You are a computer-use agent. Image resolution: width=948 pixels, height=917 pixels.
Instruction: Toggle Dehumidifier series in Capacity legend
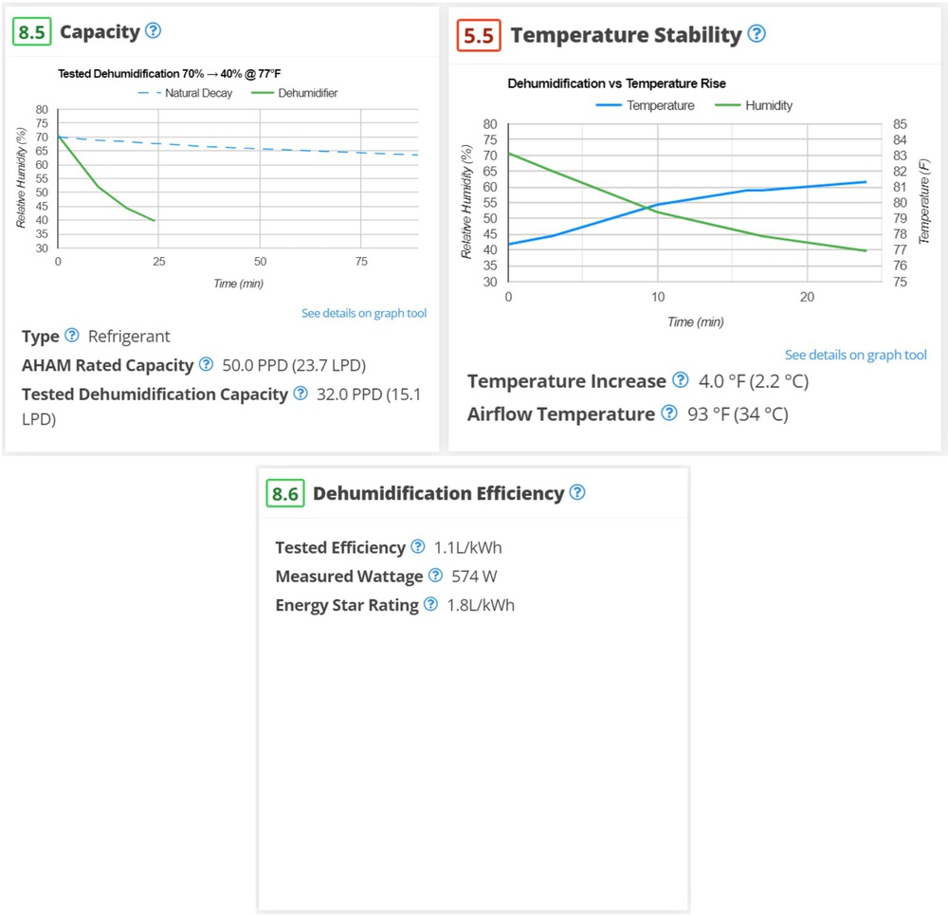(295, 93)
